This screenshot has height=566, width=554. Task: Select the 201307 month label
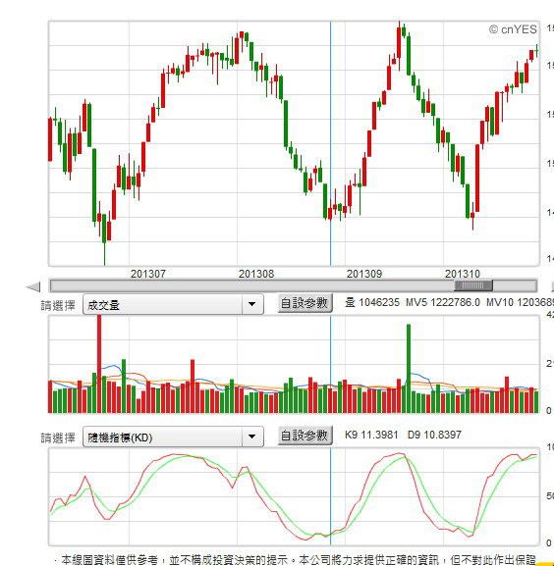coord(147,274)
